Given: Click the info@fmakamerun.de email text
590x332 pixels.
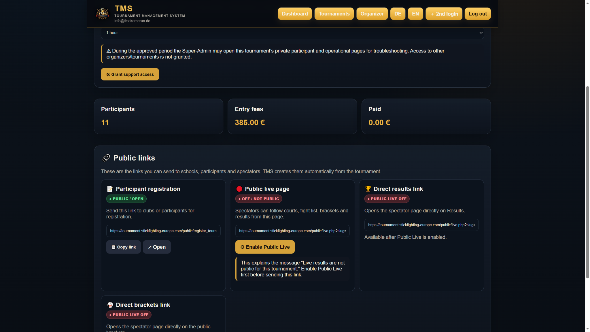Looking at the screenshot, I should click(132, 21).
